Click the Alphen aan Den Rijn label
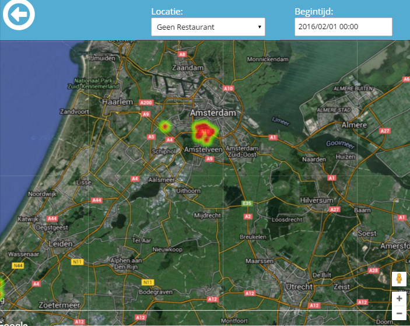 click(126, 264)
